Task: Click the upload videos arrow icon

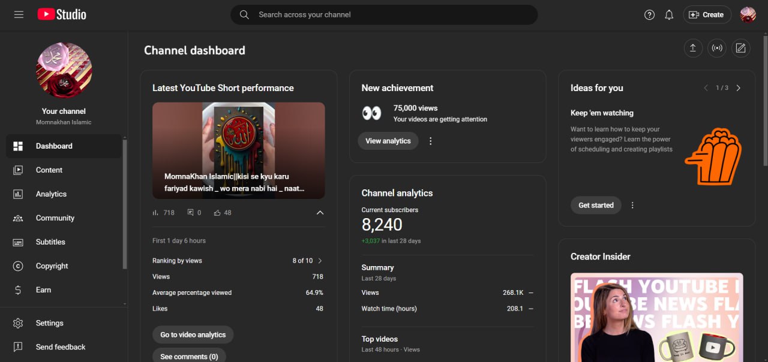Action: pyautogui.click(x=693, y=49)
